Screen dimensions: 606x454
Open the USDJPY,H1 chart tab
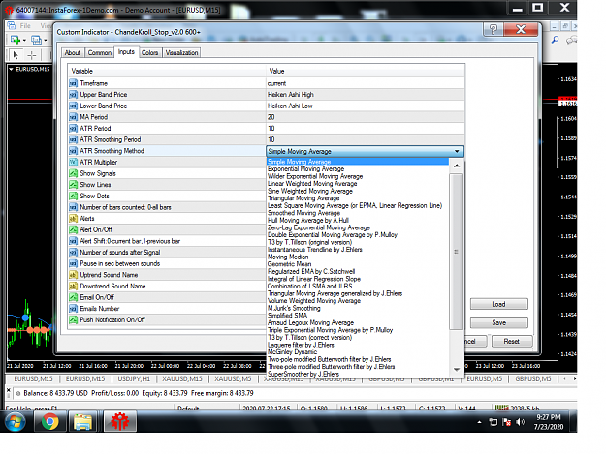(134, 379)
